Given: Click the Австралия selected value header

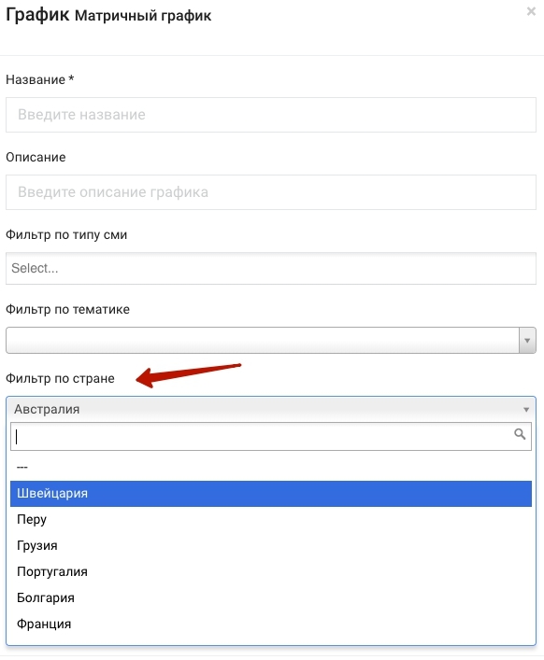Looking at the screenshot, I should 271,409.
